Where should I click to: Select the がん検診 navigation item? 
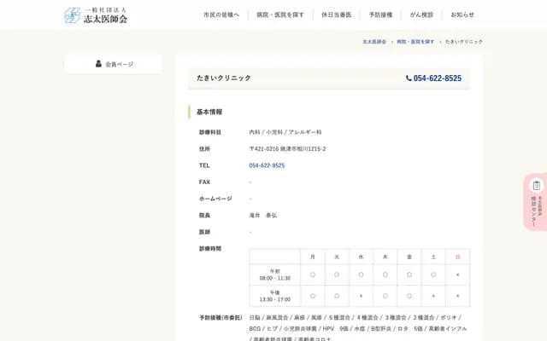pos(421,15)
